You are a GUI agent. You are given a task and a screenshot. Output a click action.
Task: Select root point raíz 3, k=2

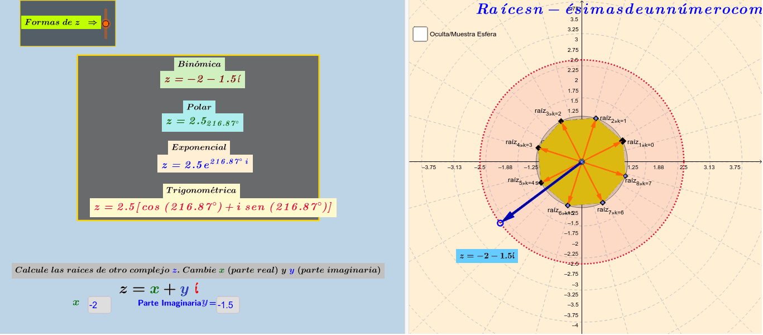pos(561,121)
